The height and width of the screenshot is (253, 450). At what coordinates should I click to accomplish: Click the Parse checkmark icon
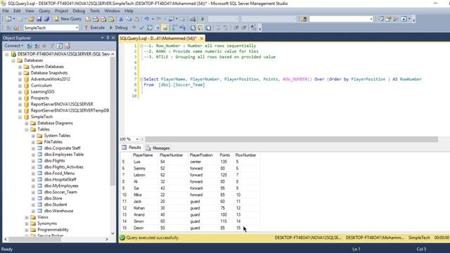click(x=141, y=28)
